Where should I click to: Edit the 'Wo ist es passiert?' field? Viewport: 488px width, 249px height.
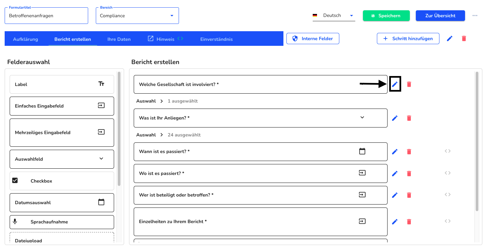[x=395, y=174]
